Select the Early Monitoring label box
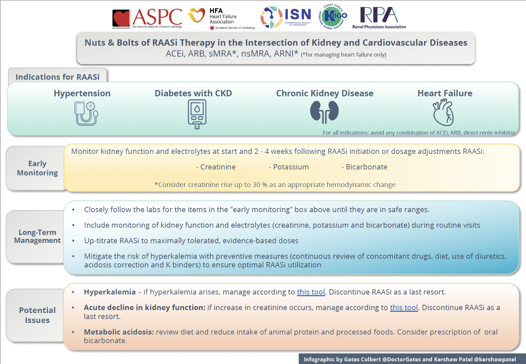The width and height of the screenshot is (526, 364). (37, 168)
